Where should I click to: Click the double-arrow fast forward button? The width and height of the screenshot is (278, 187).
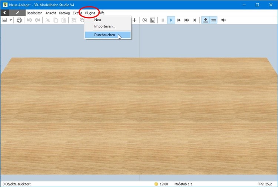pyautogui.click(x=179, y=20)
